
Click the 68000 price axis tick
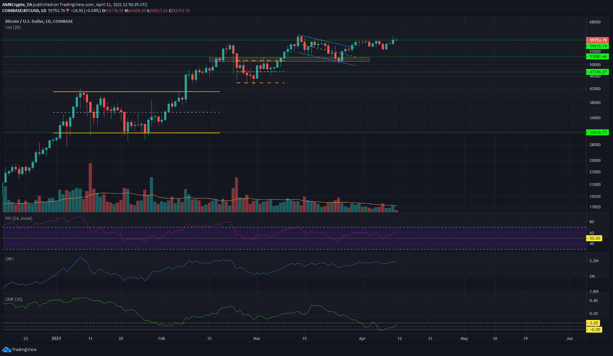point(595,22)
